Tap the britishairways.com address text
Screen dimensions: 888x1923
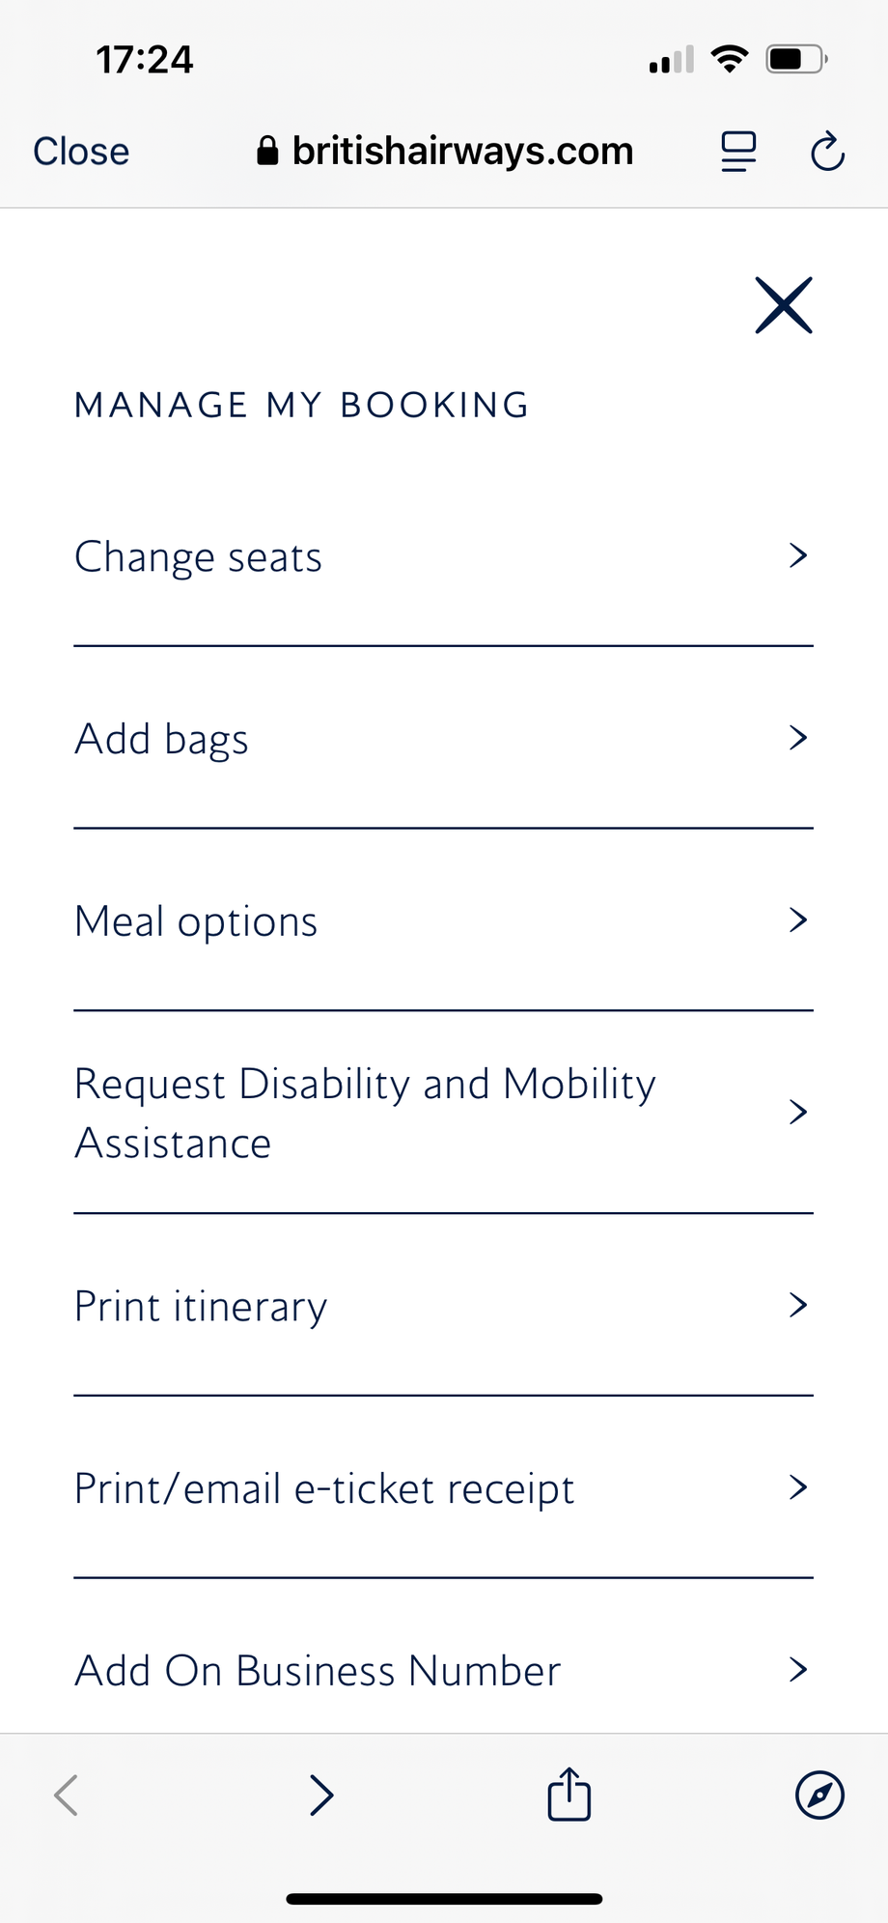pos(462,151)
